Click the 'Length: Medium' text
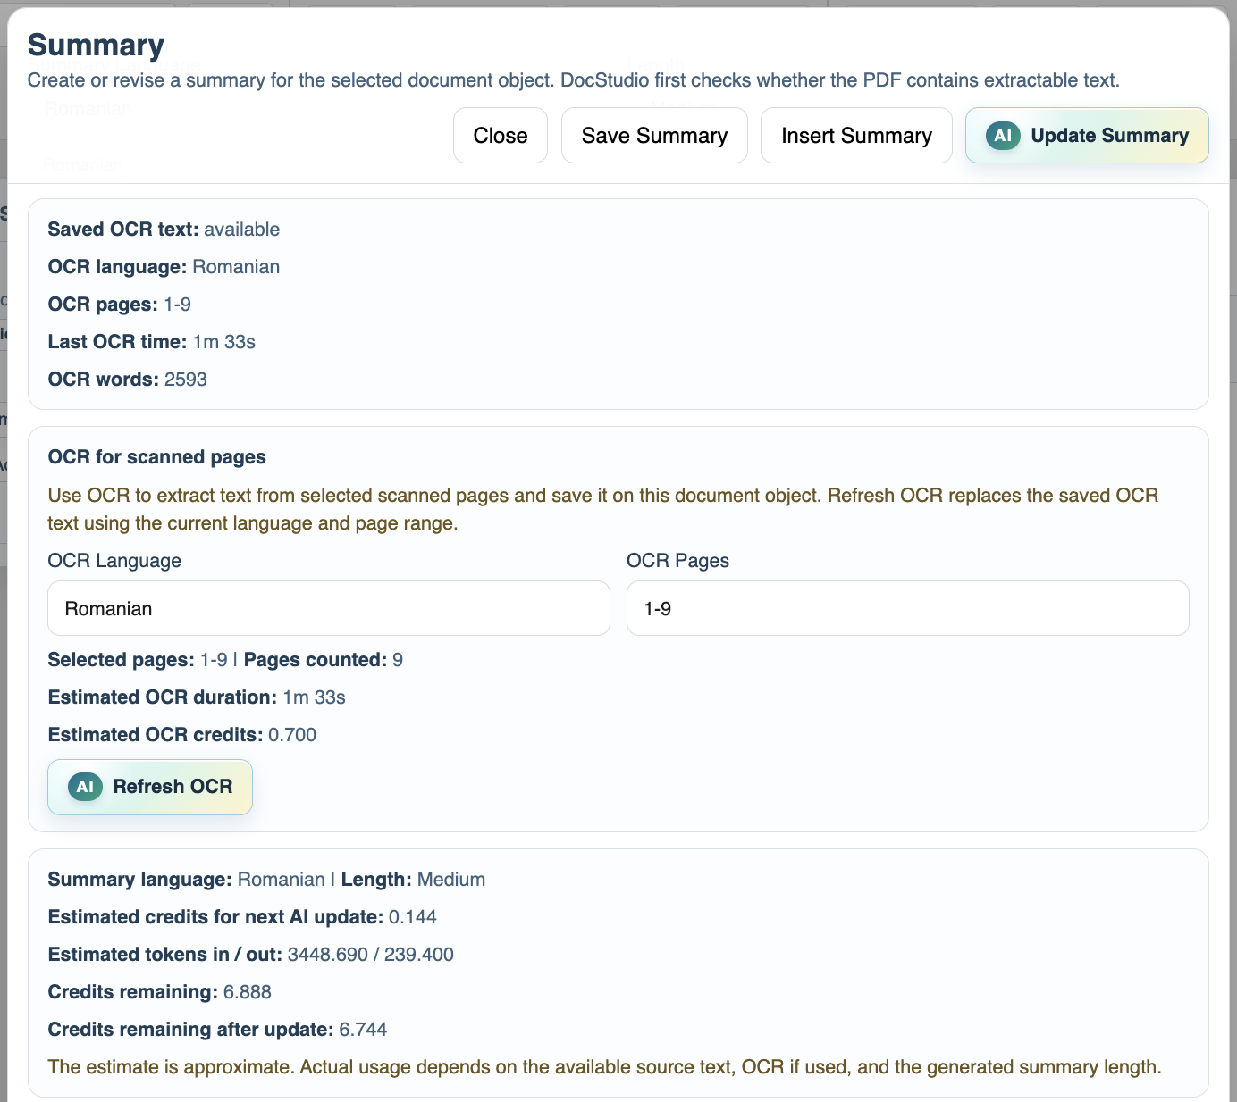Screen dimensions: 1237x1102 coord(413,880)
